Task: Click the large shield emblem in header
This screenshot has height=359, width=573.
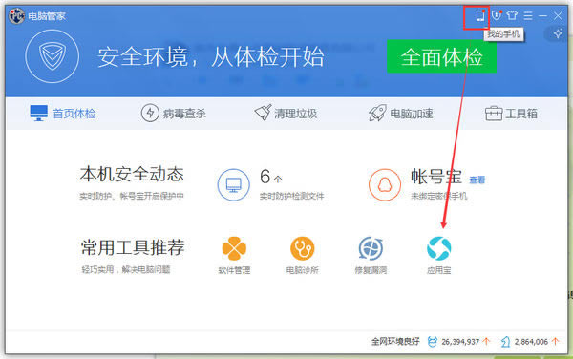Action: pyautogui.click(x=53, y=56)
